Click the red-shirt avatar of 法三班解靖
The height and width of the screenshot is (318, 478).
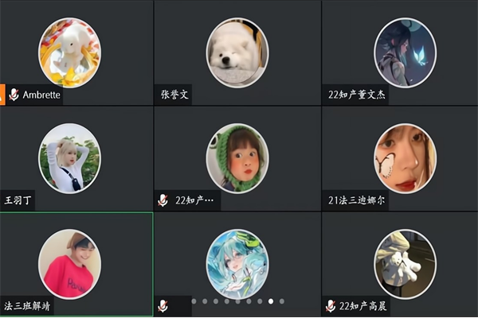click(70, 264)
